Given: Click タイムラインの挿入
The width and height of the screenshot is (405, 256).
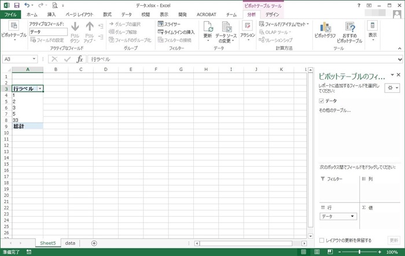Looking at the screenshot, I should coord(176,32).
